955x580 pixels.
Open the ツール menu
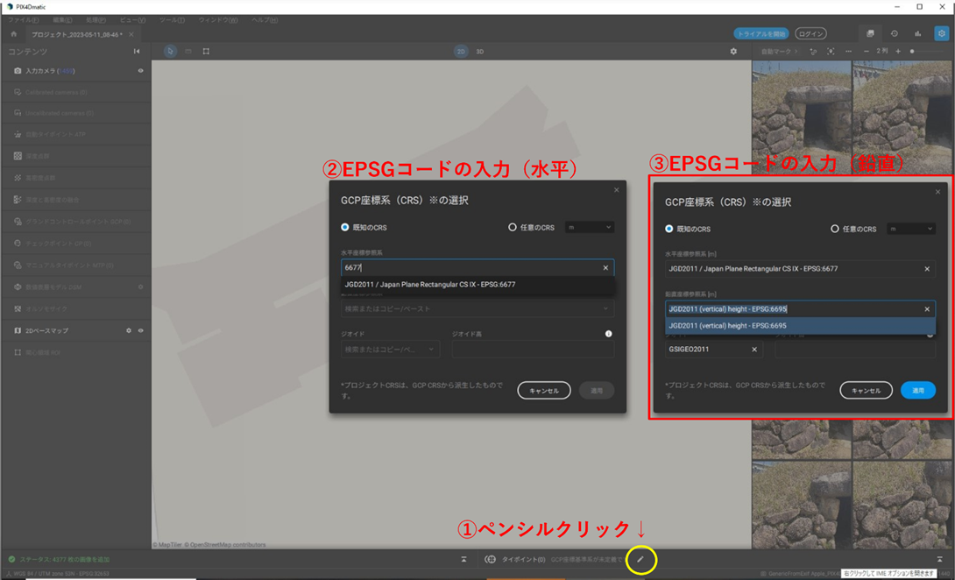(x=173, y=20)
